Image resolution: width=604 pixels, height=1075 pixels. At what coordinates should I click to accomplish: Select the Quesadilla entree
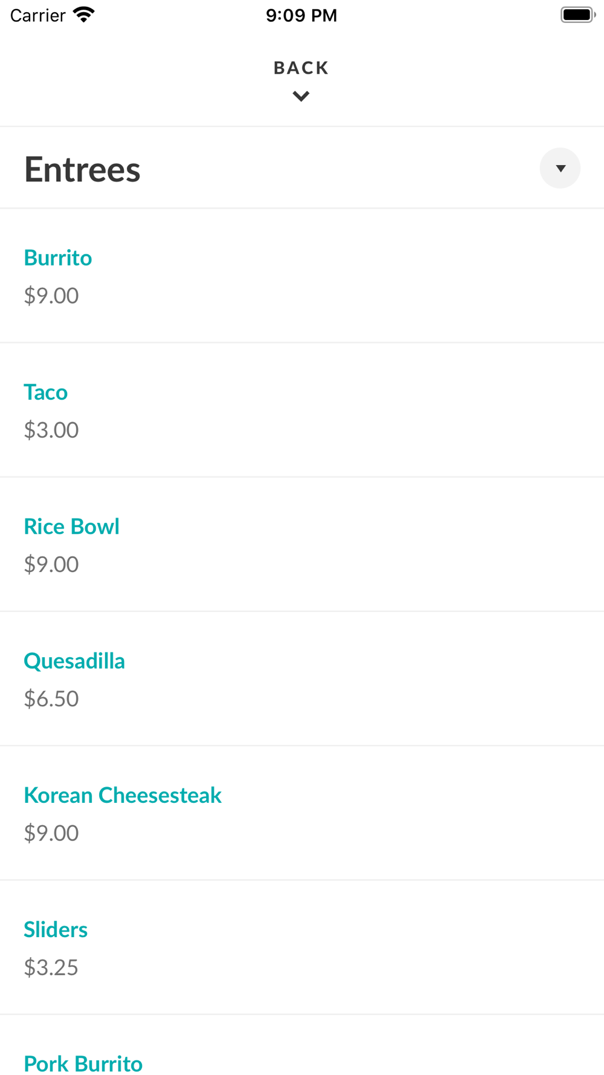(x=74, y=661)
